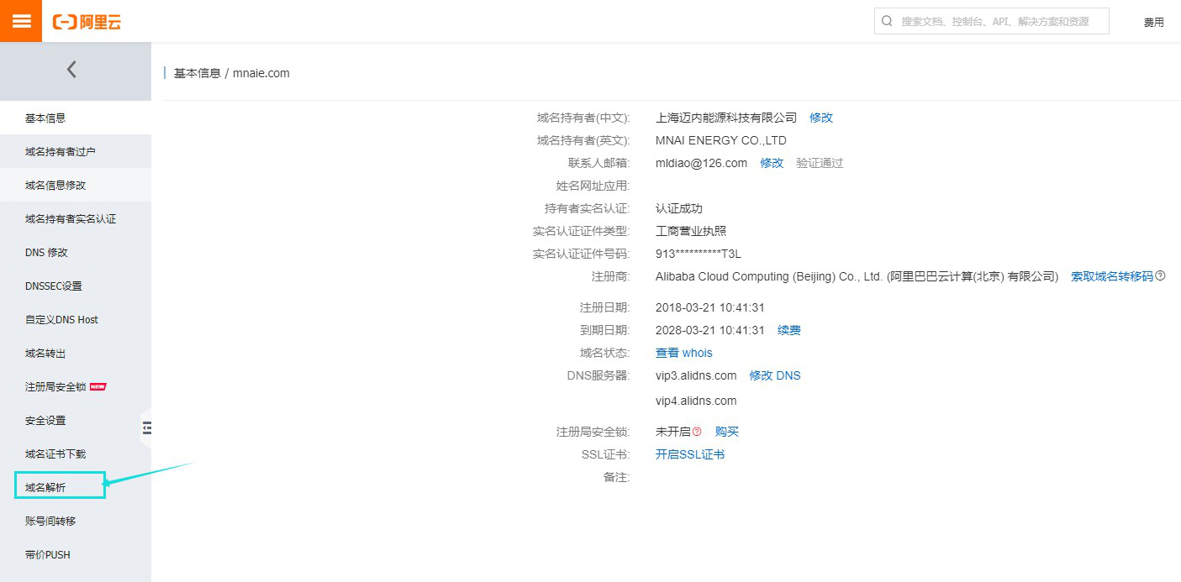
Task: Open 账号间转移 sidebar item
Action: click(x=76, y=521)
